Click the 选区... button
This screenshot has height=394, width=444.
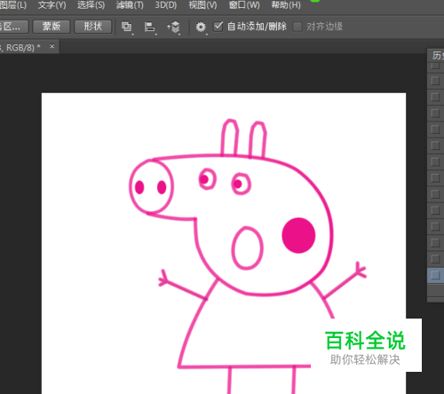[x=14, y=27]
